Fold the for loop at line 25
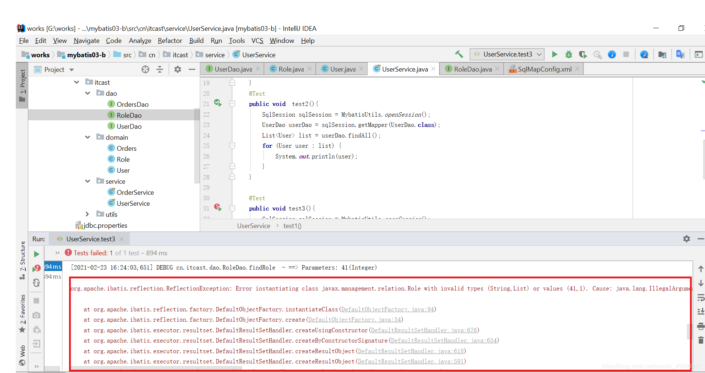The height and width of the screenshot is (373, 705). pos(232,146)
